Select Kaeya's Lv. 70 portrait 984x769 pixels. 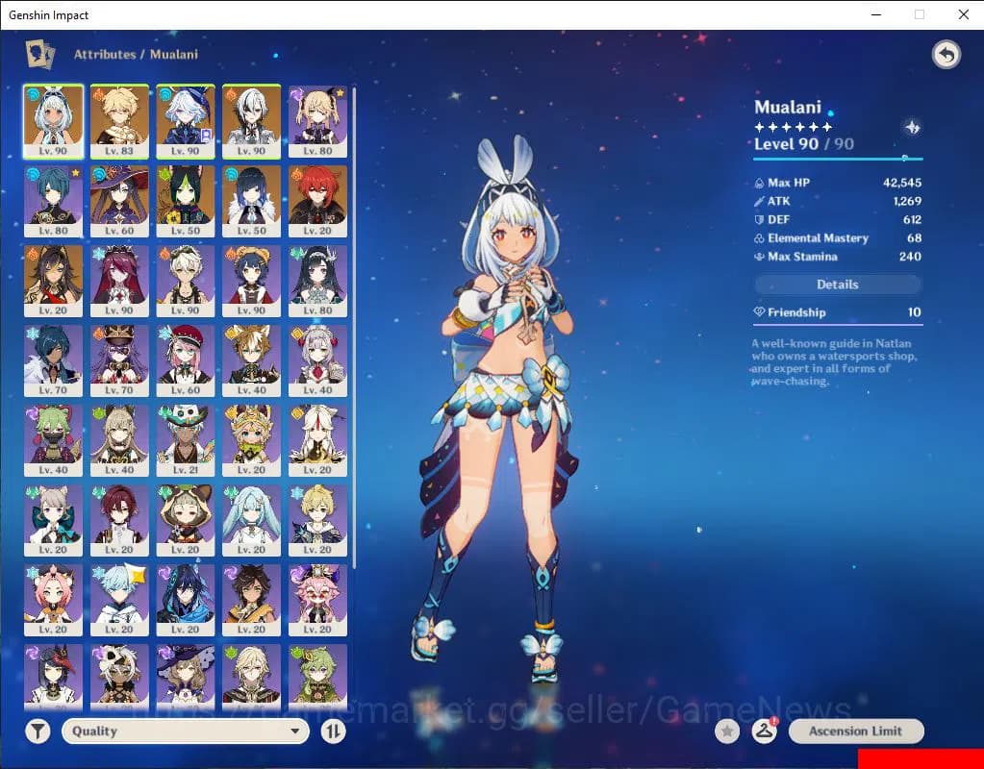pos(53,360)
